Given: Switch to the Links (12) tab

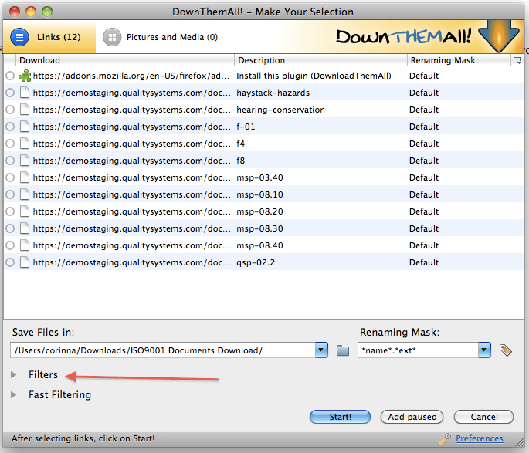Looking at the screenshot, I should [49, 37].
